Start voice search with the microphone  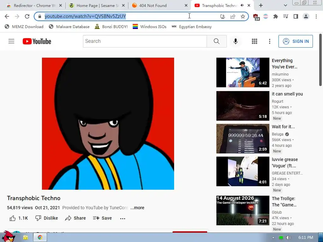[x=235, y=41]
